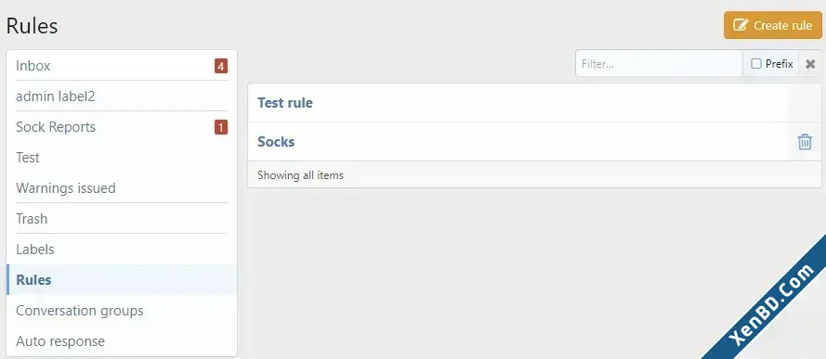Open the Test rule entry

[285, 102]
